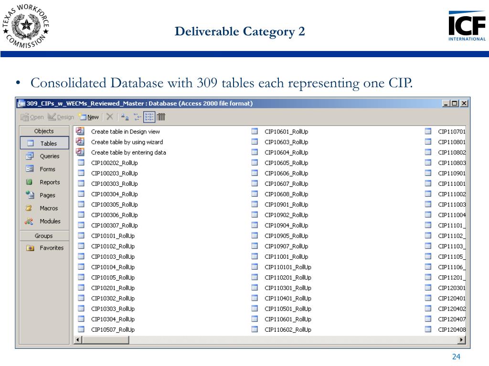Click table icon for CIP100203_RollUp
This screenshot has height=366, width=489.
81,173
